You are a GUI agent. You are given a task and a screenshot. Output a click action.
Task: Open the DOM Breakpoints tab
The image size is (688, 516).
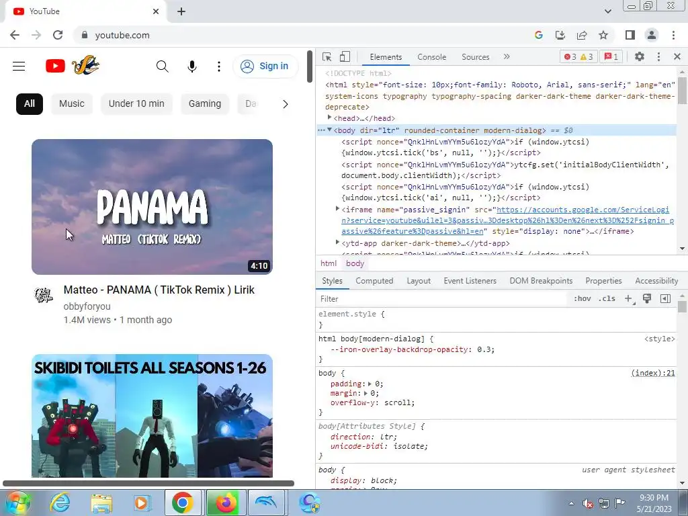[541, 281]
